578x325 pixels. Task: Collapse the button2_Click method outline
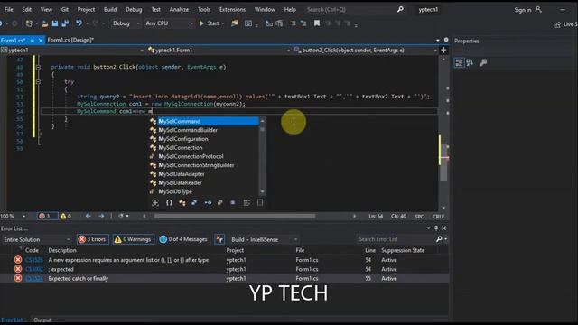[38, 67]
